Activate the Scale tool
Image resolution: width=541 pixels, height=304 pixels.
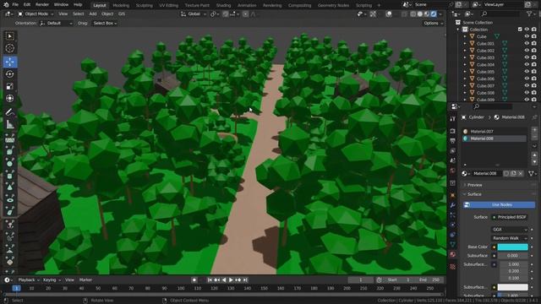[x=9, y=86]
